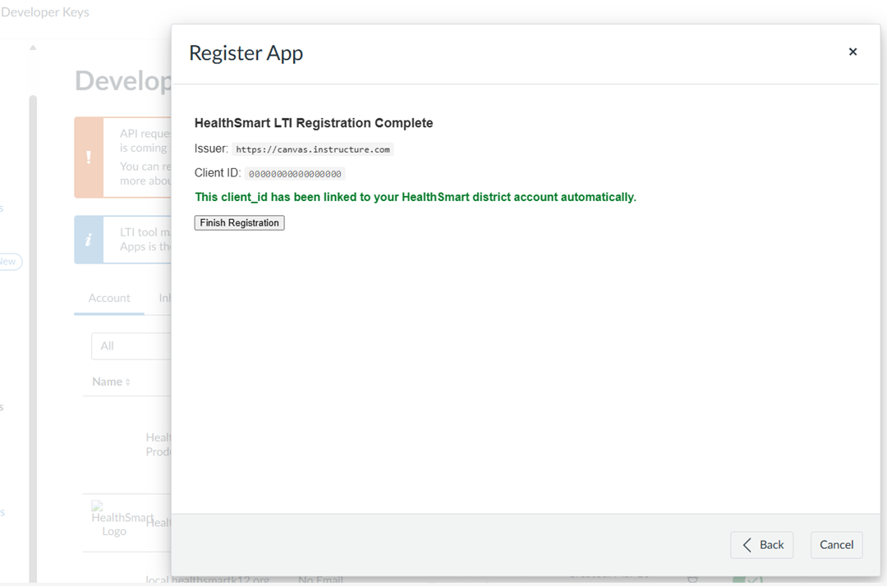Click the trash delete icon at bottom row
Image resolution: width=887 pixels, height=586 pixels.
click(x=692, y=579)
